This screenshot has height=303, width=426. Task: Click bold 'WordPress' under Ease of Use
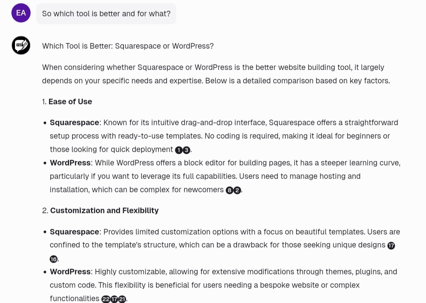tap(70, 163)
